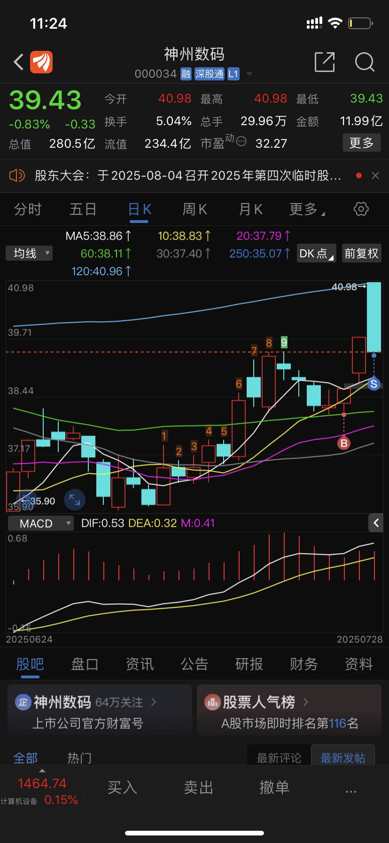Open the search magnifier icon
Image resolution: width=389 pixels, height=843 pixels.
pos(365,62)
